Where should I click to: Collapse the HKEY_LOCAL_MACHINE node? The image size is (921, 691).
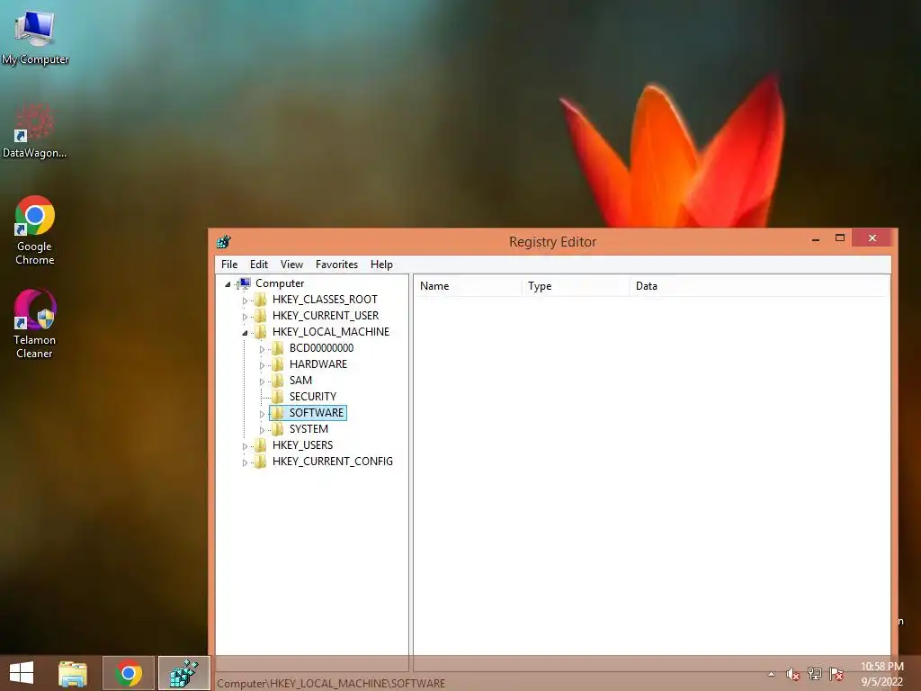pos(245,333)
